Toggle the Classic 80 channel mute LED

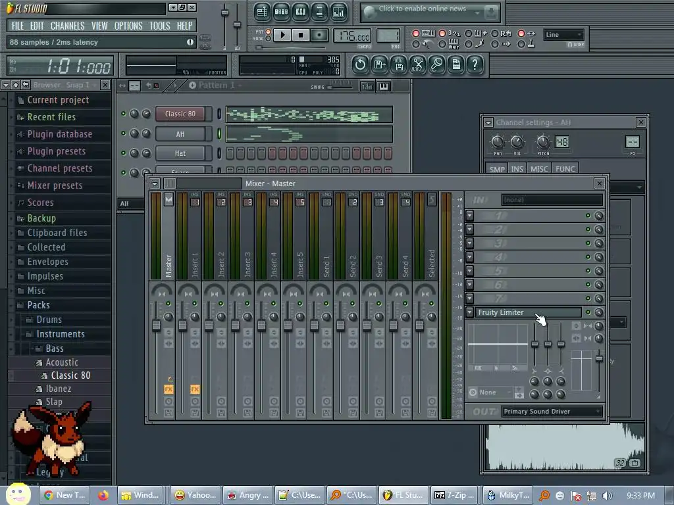coord(123,114)
